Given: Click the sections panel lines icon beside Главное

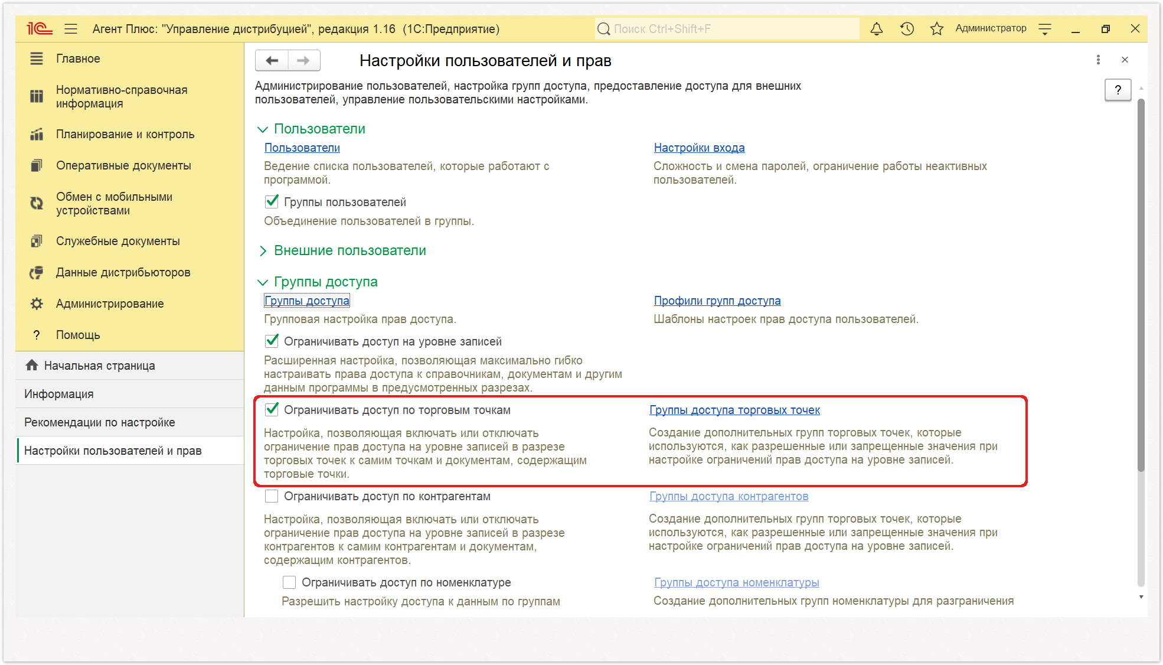Looking at the screenshot, I should coord(37,58).
